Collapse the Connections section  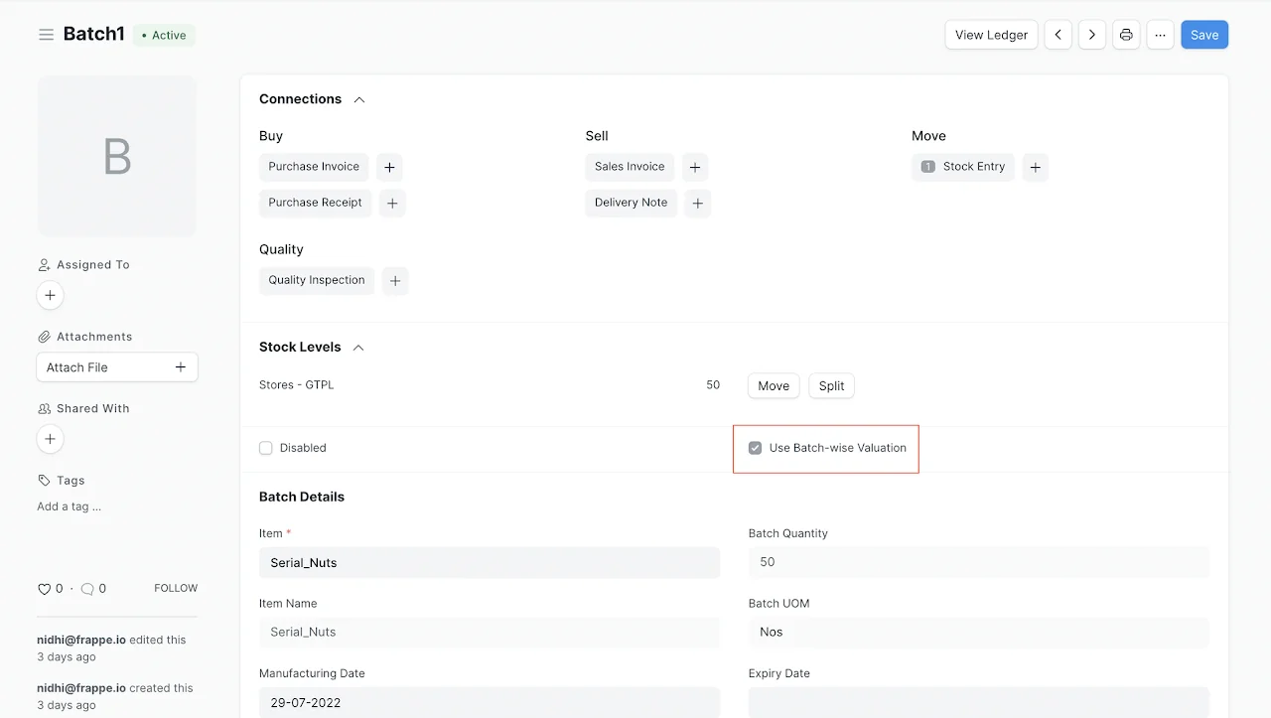tap(359, 99)
